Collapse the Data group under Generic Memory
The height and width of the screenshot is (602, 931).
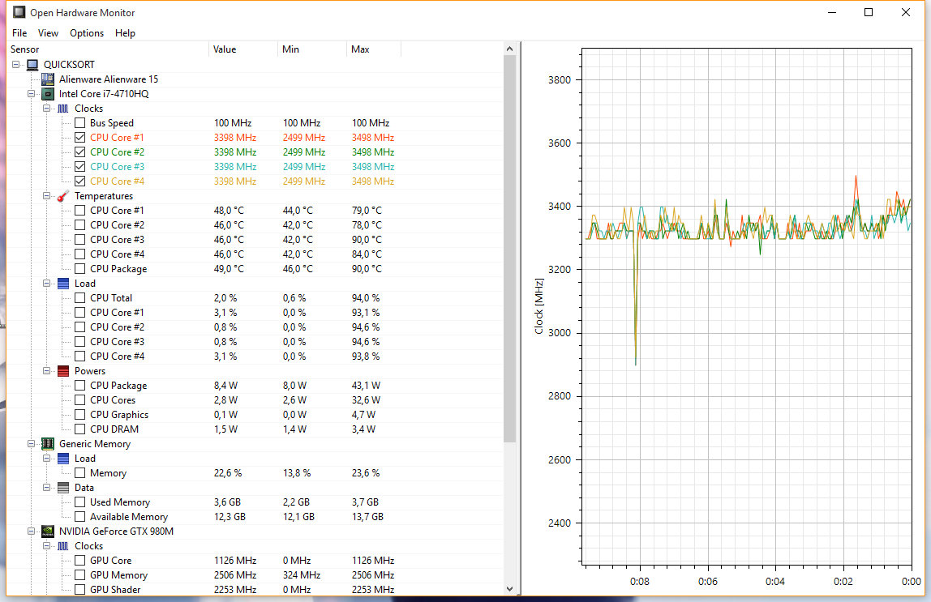(47, 488)
